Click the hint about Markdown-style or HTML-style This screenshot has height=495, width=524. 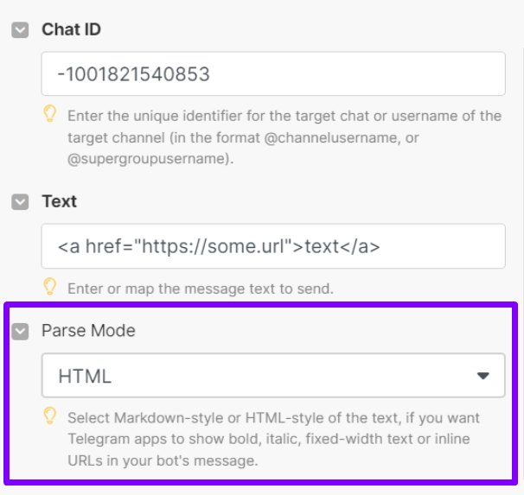point(274,439)
